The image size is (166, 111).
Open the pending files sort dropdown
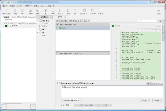(70, 21)
